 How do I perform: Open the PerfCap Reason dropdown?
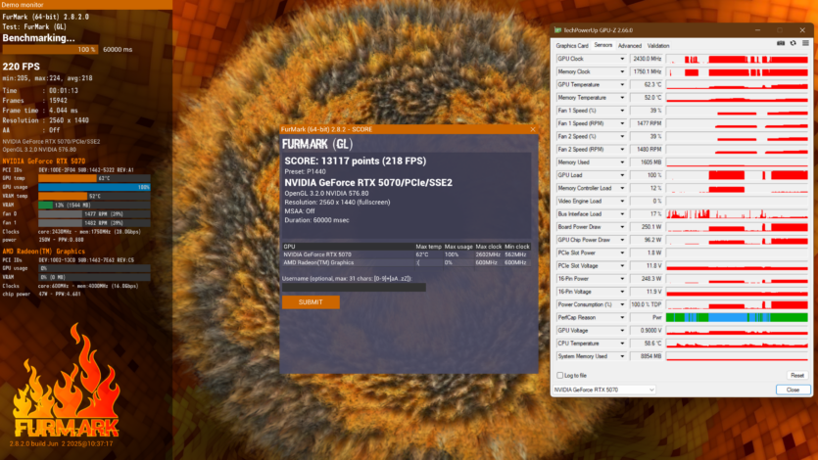[622, 317]
